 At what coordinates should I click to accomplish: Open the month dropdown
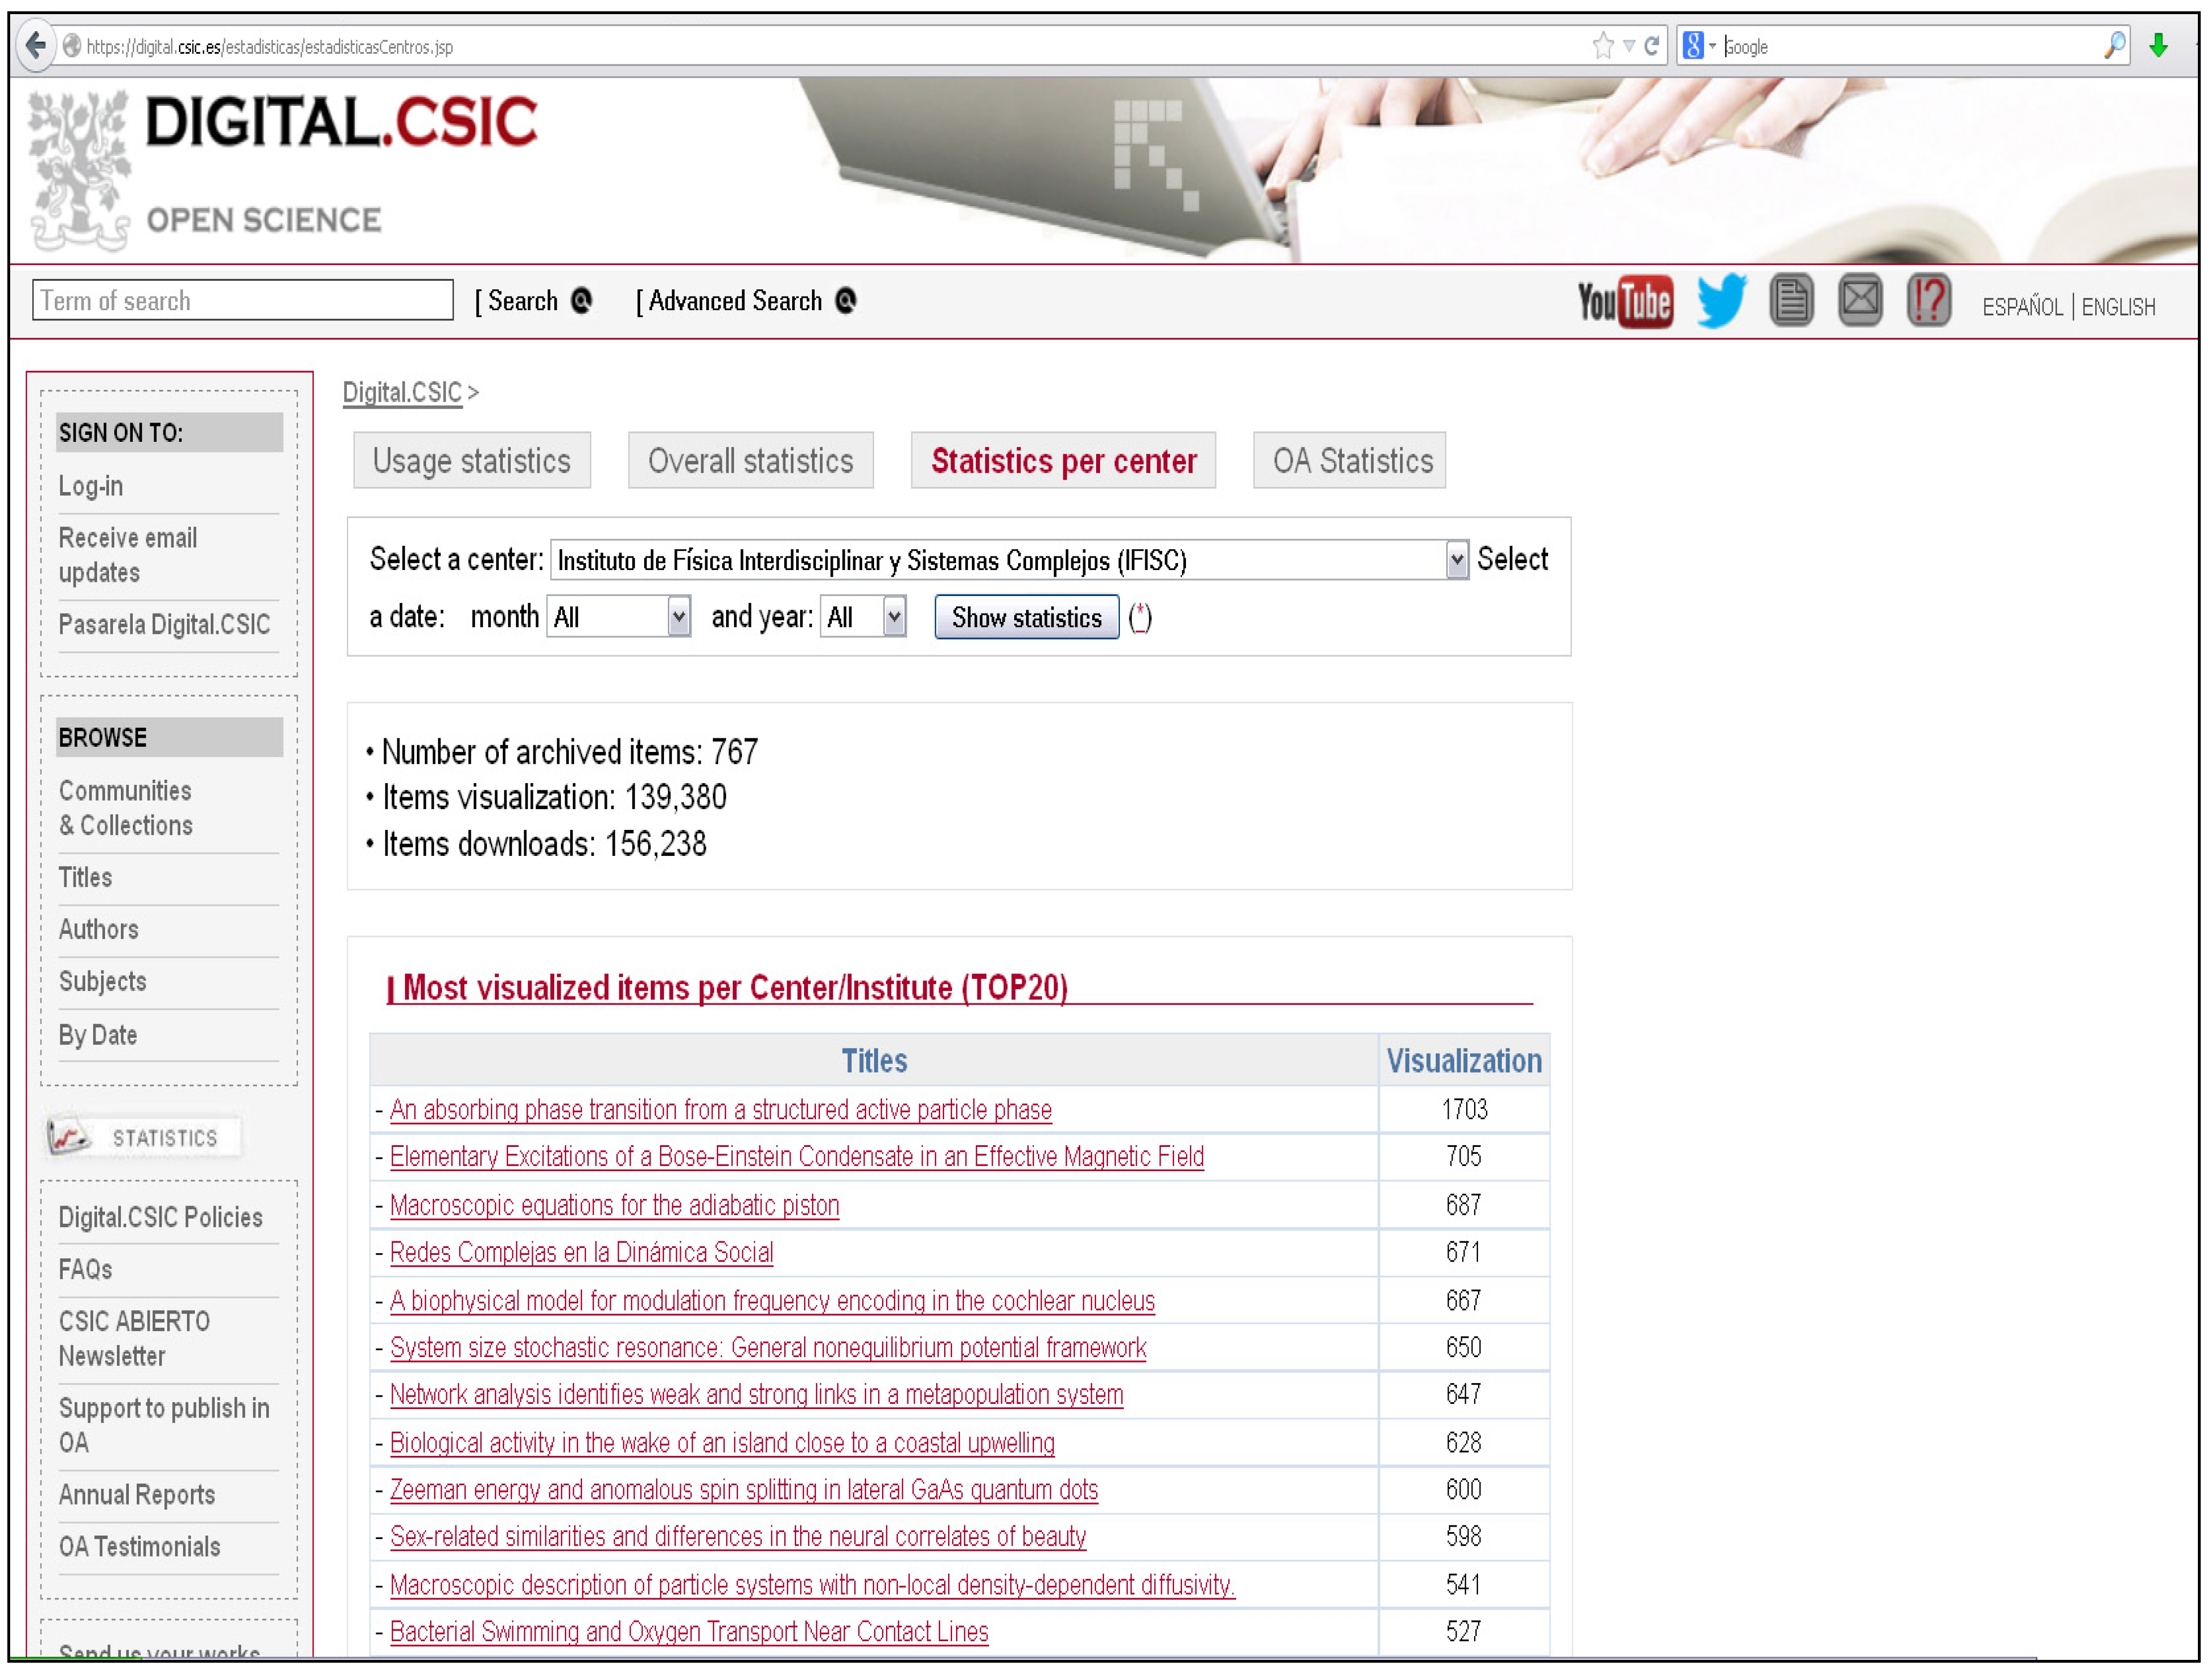[678, 617]
